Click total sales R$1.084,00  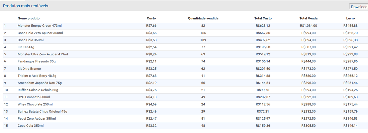(308, 26)
